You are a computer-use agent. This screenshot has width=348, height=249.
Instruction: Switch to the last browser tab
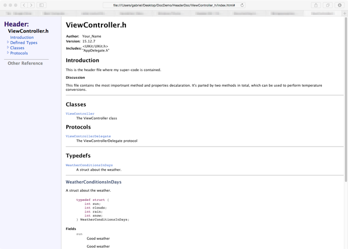pos(322,13)
